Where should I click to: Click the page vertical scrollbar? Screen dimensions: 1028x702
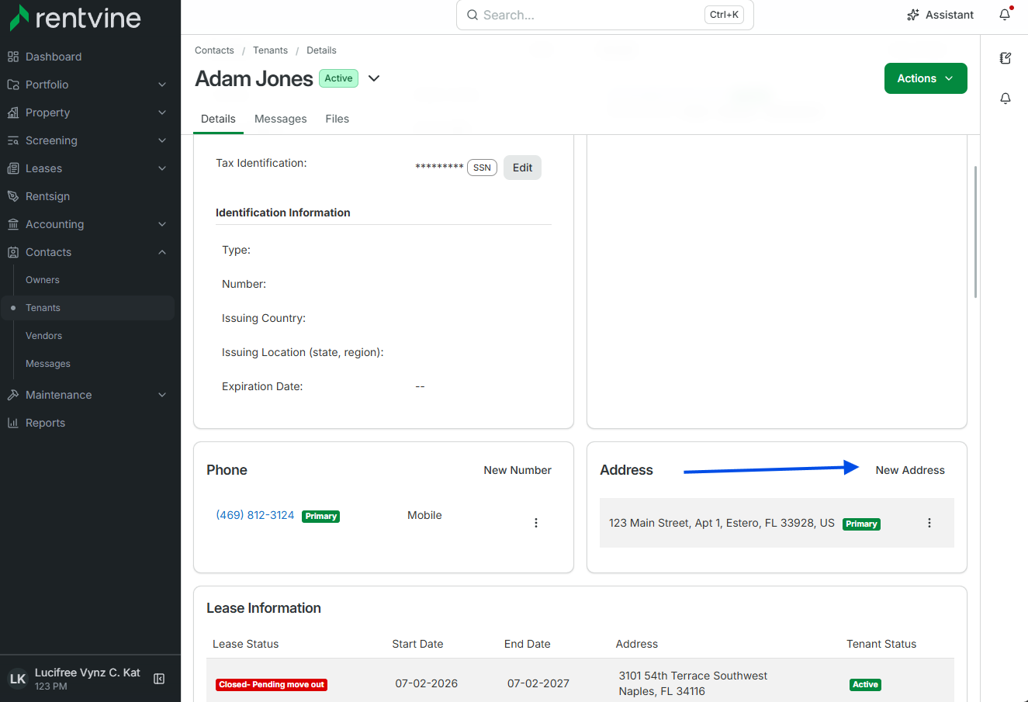tap(975, 231)
